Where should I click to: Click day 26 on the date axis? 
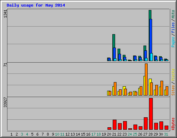tap(140, 134)
